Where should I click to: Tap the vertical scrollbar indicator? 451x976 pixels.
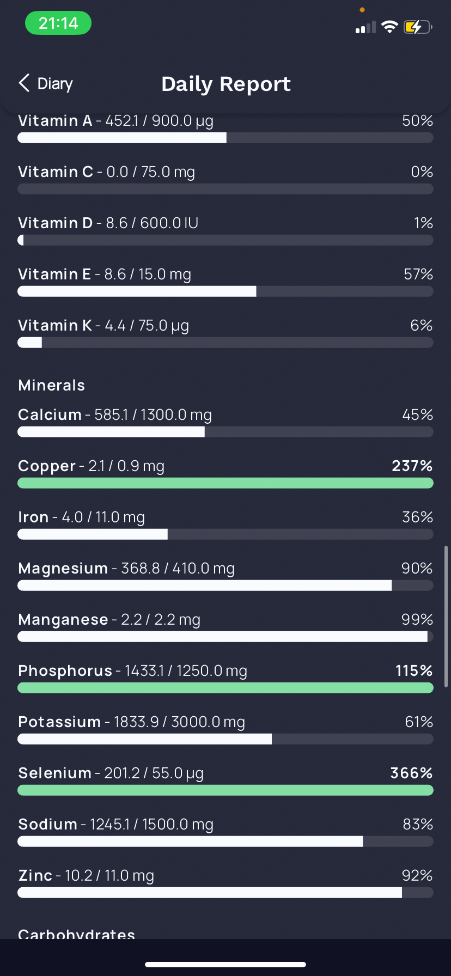(x=446, y=616)
